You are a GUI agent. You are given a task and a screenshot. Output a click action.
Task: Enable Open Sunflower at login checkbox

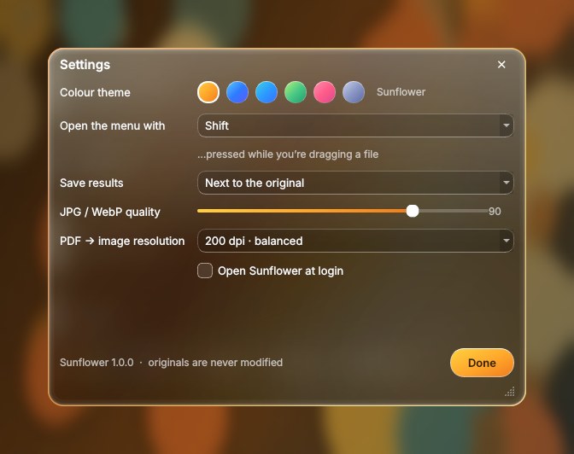coord(205,271)
